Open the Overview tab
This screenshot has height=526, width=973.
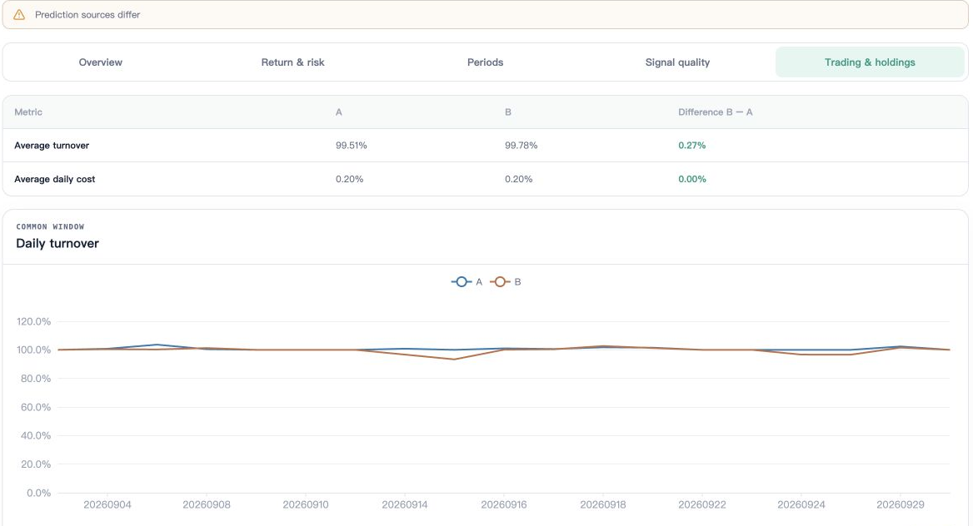click(x=101, y=62)
